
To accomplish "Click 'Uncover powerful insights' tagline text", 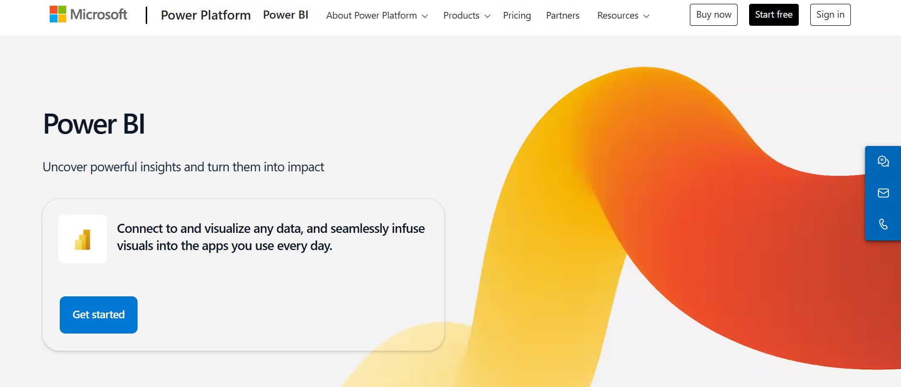I will point(183,167).
